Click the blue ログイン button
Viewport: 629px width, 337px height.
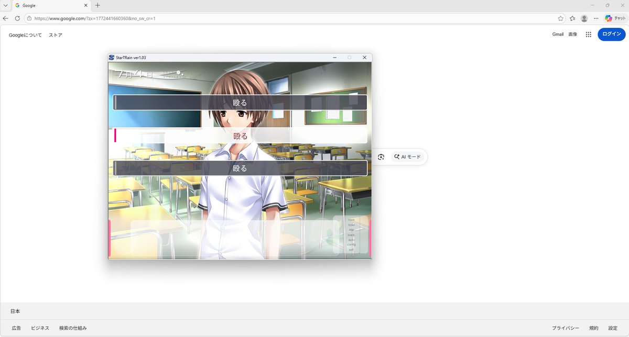612,35
